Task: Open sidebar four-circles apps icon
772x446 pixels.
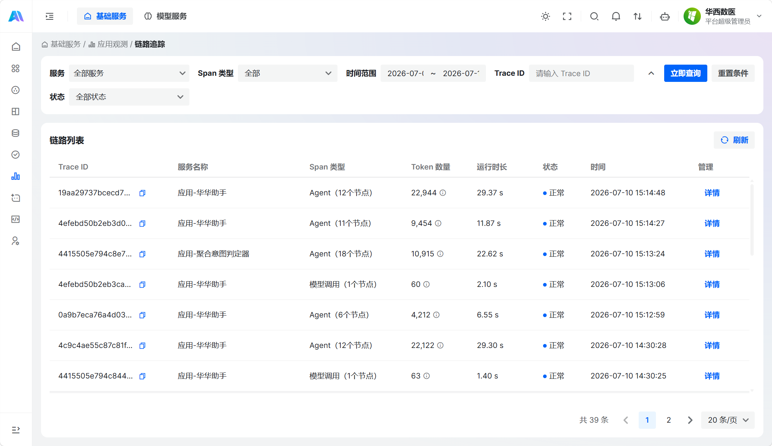Action: (x=15, y=68)
